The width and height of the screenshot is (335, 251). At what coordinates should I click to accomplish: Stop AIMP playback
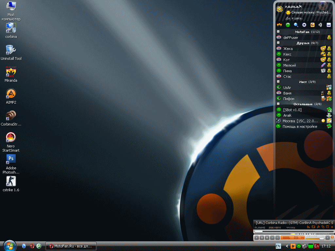267,238
